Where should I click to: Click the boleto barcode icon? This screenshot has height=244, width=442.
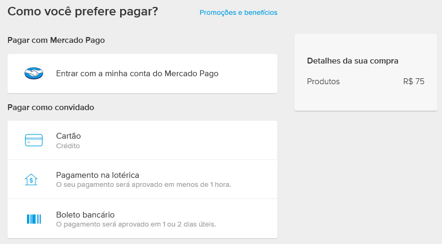pyautogui.click(x=34, y=219)
